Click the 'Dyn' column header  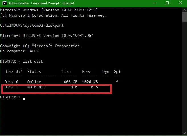click(106, 71)
